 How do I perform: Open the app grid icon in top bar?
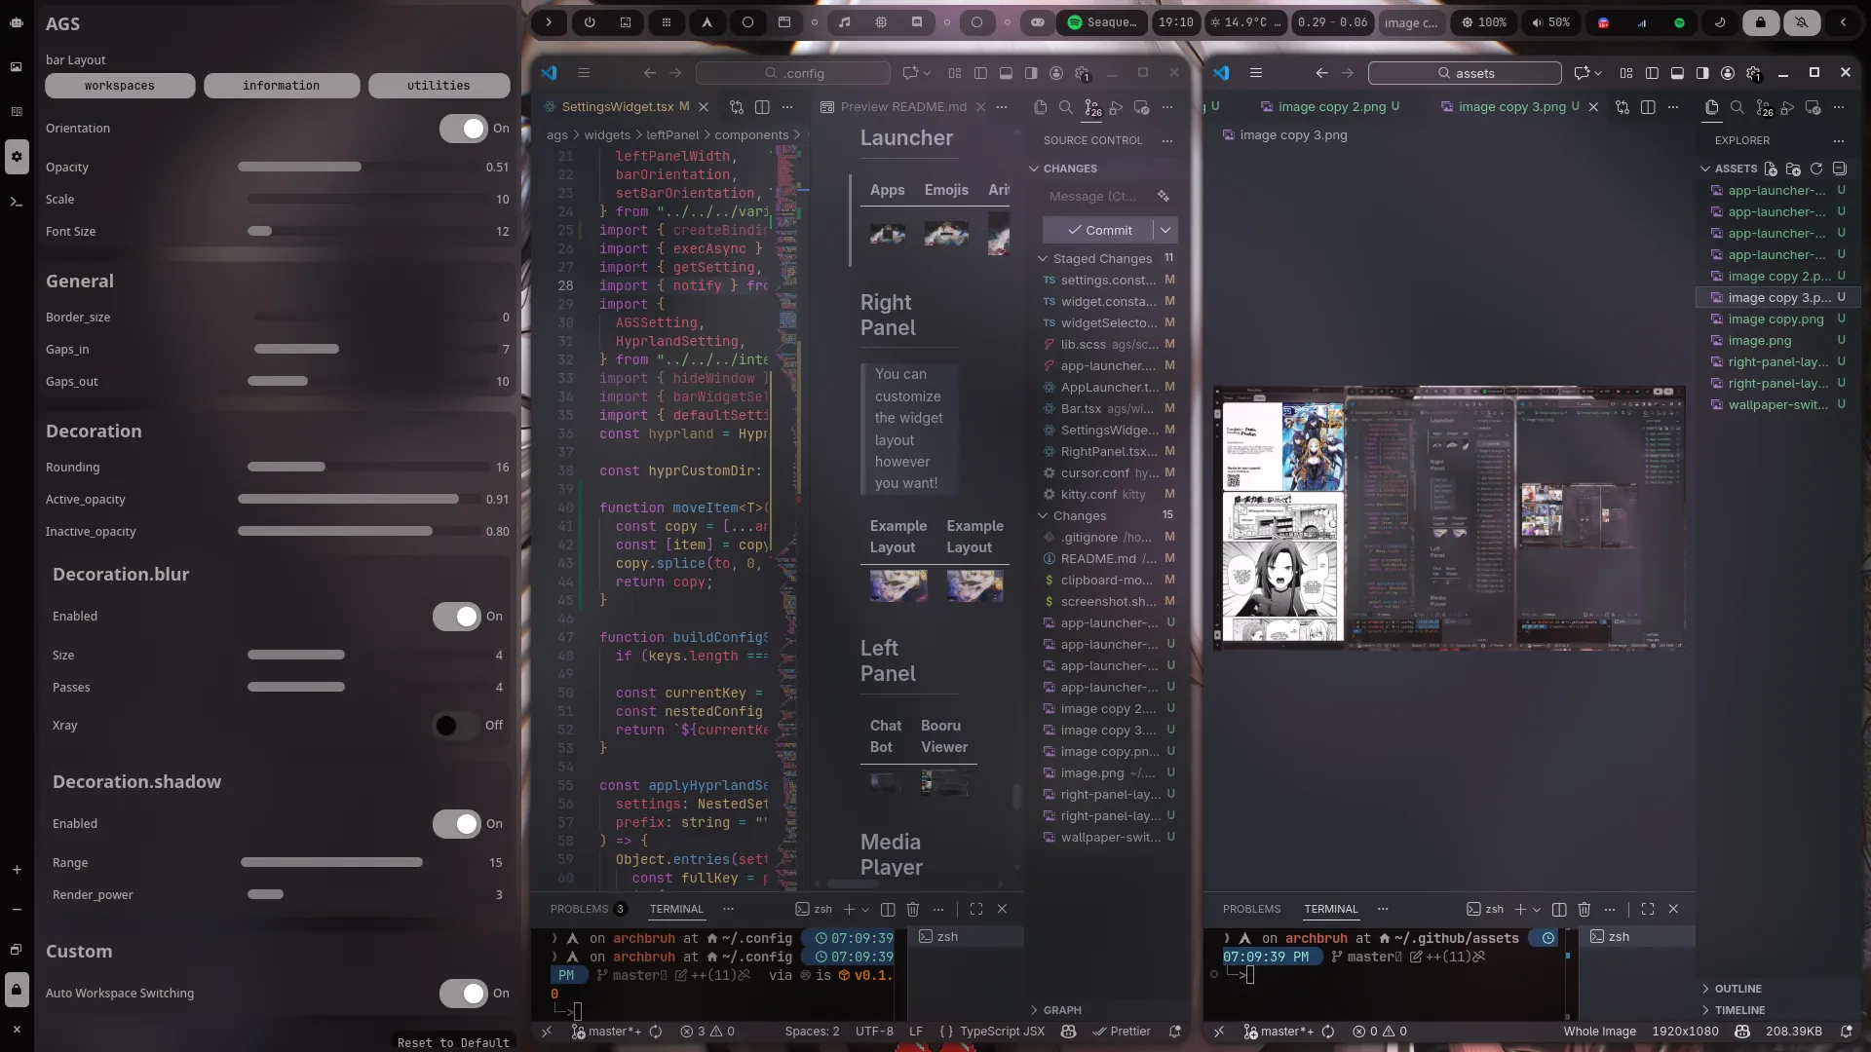pyautogui.click(x=667, y=21)
